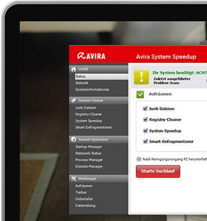Click the Smart-Defragmentierer label in main panel
Screen dimensions: 207x221
[x=171, y=142]
